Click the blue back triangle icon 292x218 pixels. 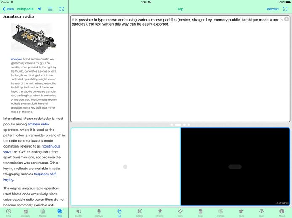coord(39,9)
